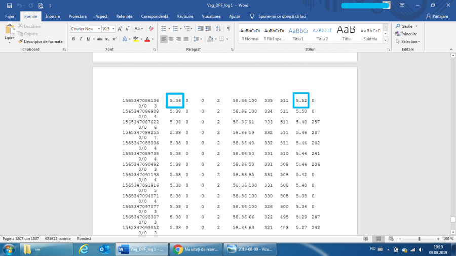Open the Courier New font name dropdown
The width and height of the screenshot is (456, 256).
point(98,29)
